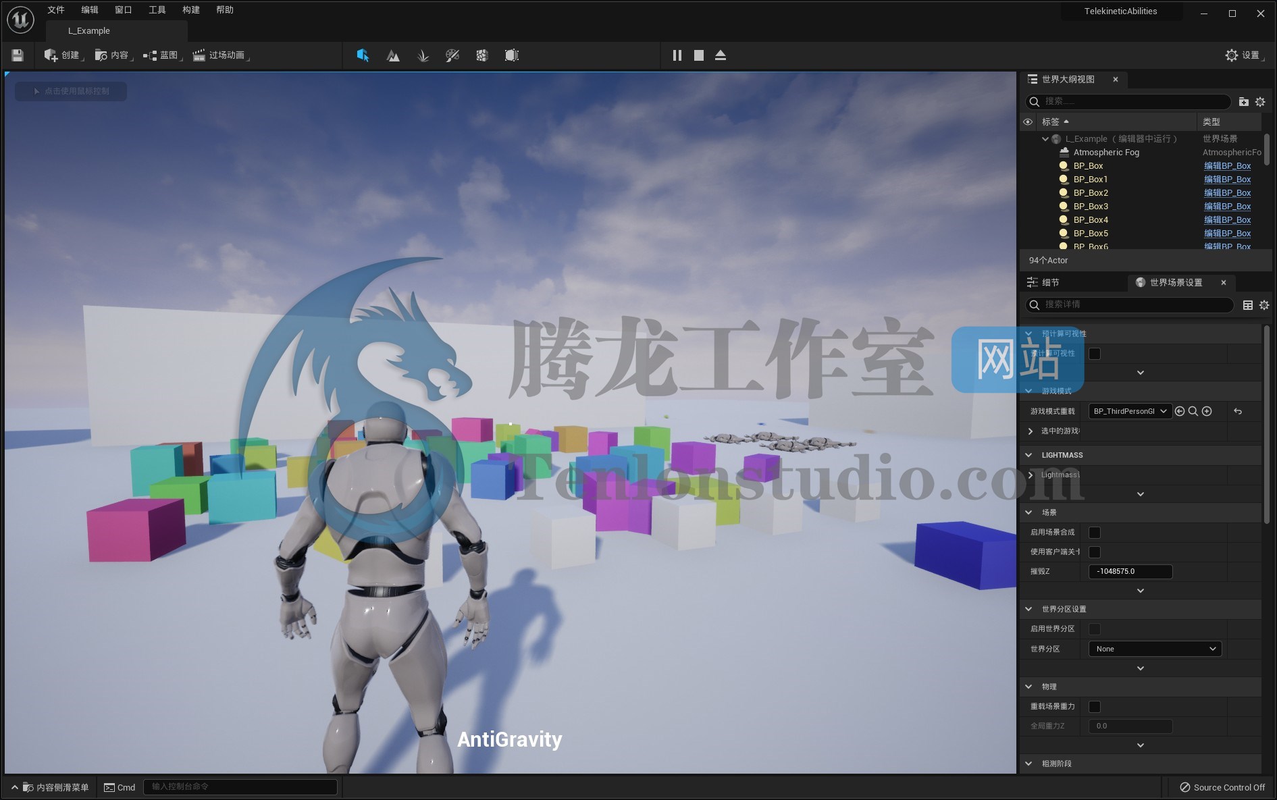The width and height of the screenshot is (1277, 800).
Task: Switch to the 世界场景设置 tab
Action: pos(1176,283)
